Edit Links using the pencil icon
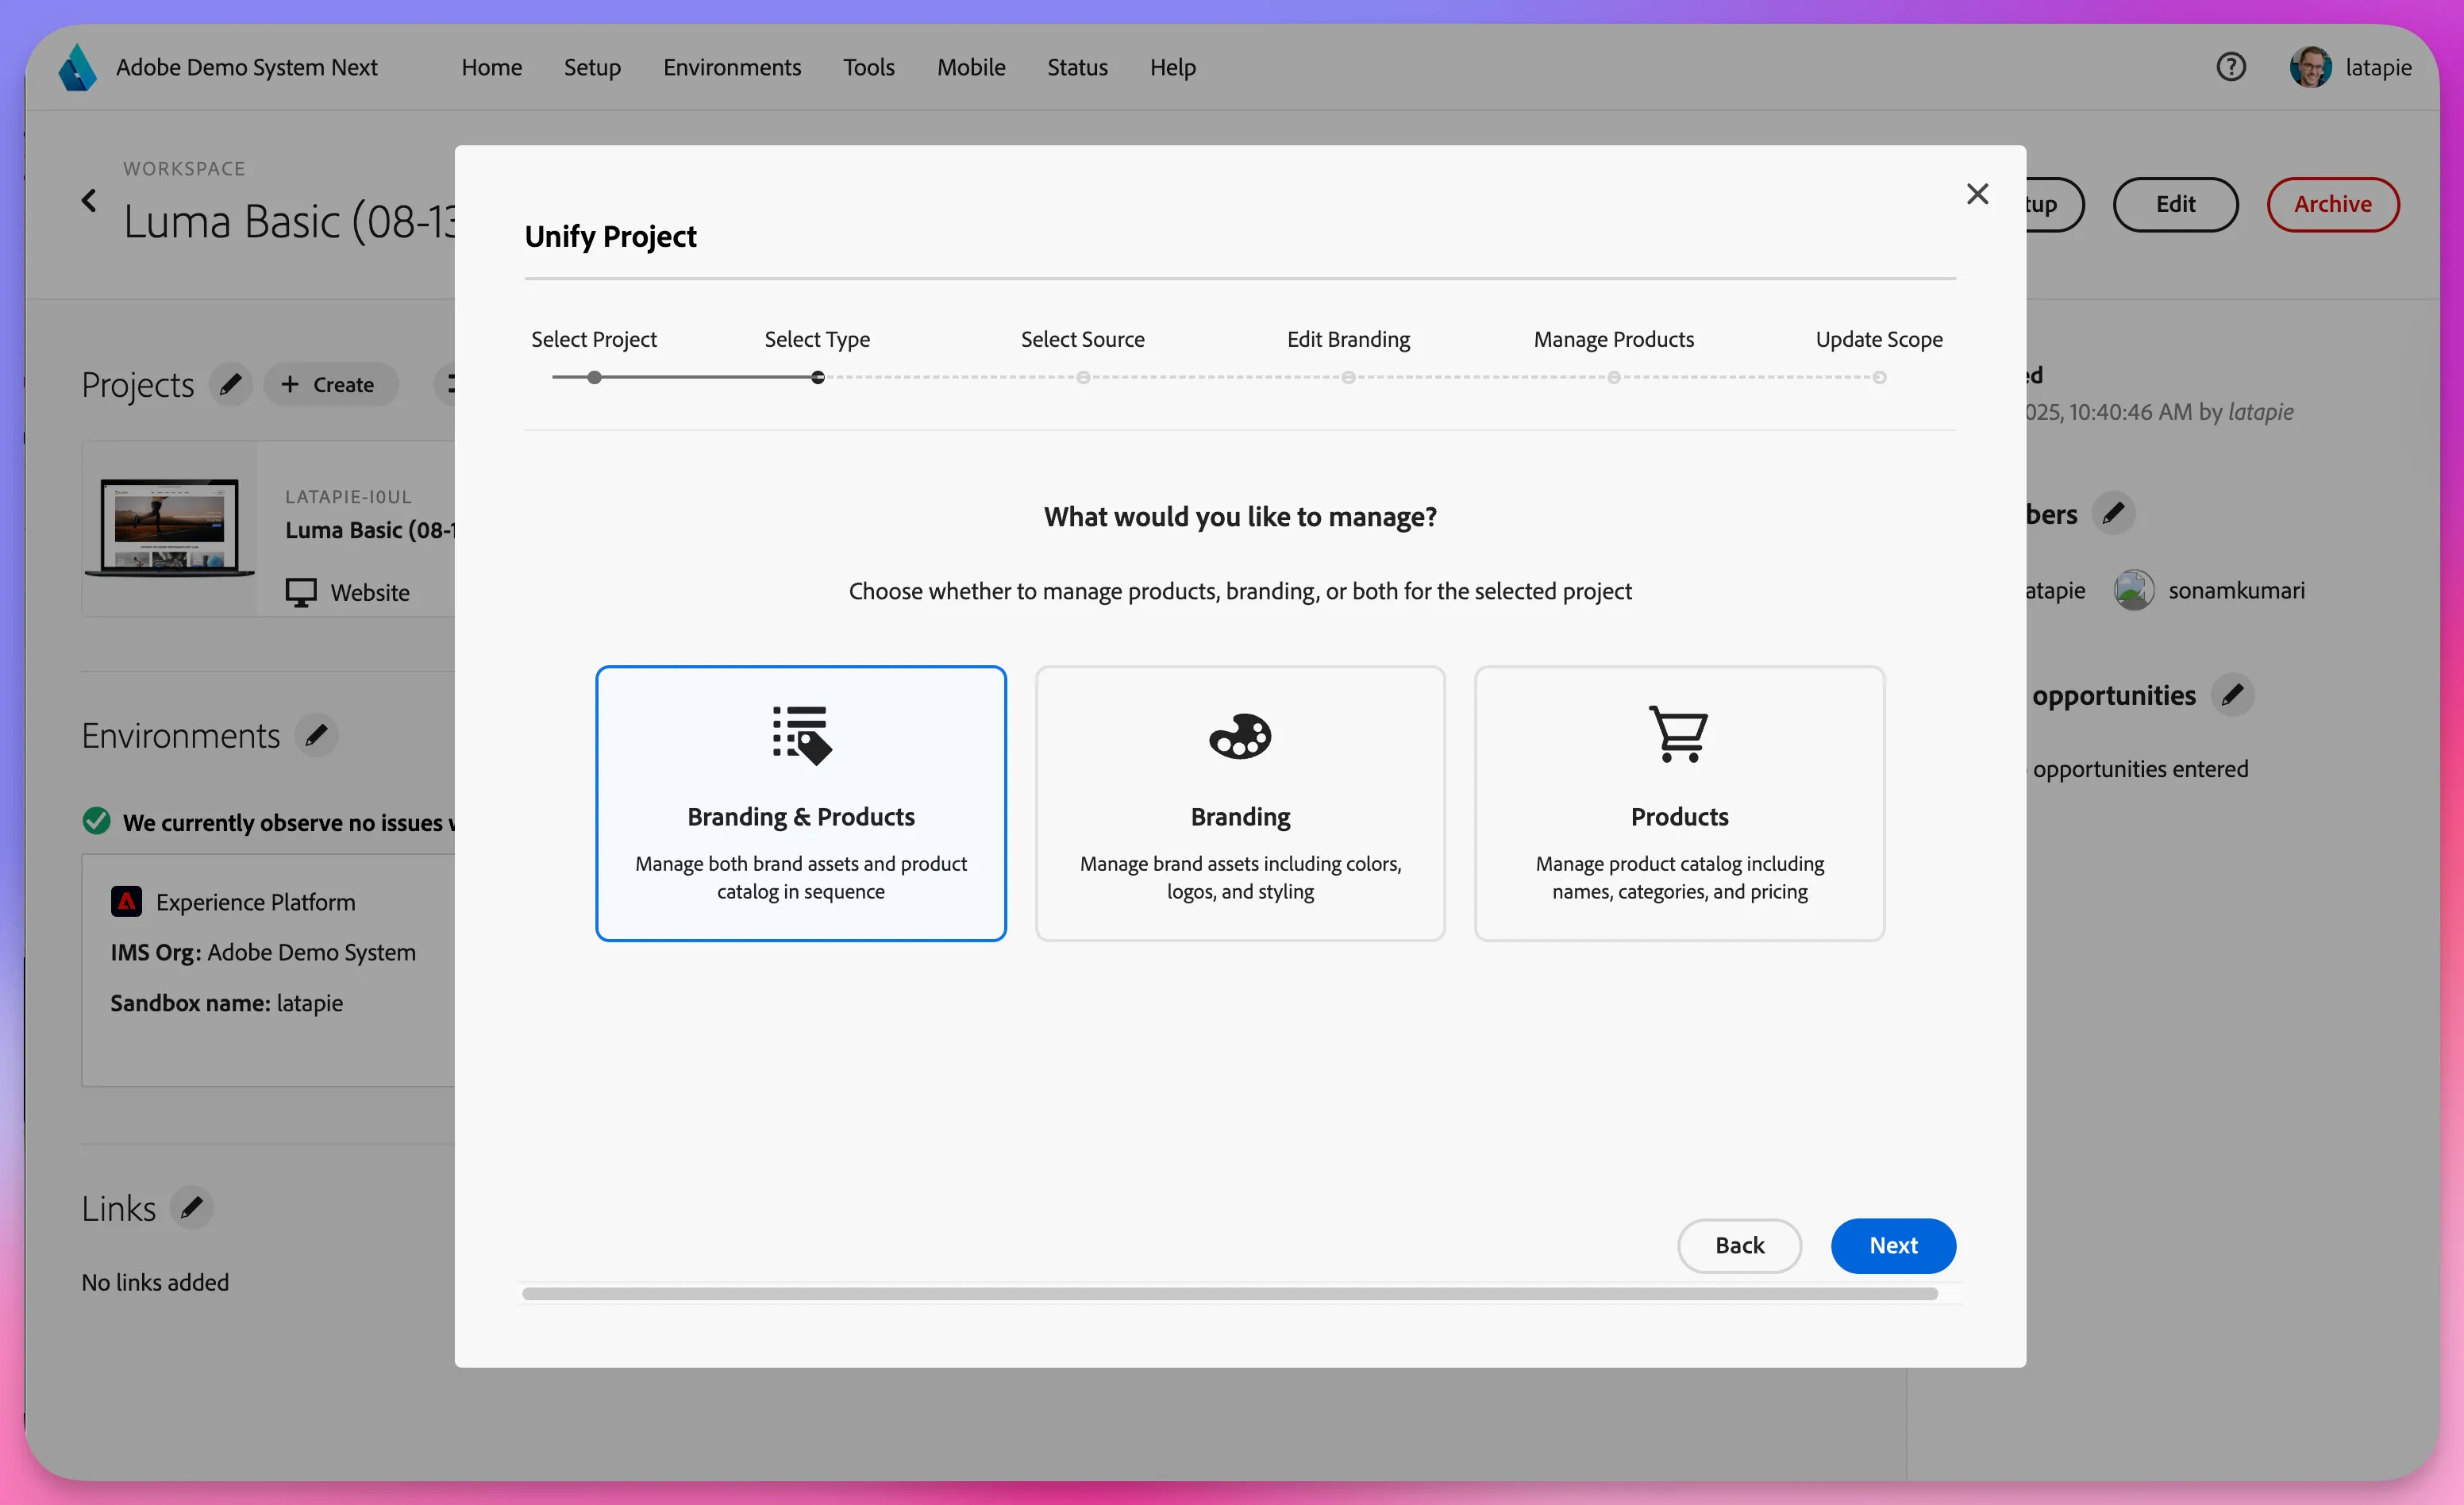2464x1505 pixels. pos(192,1208)
